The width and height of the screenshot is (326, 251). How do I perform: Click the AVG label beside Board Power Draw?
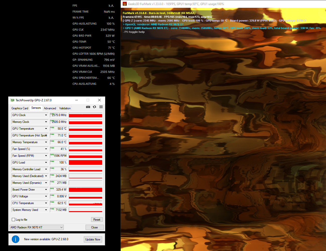[52, 189]
